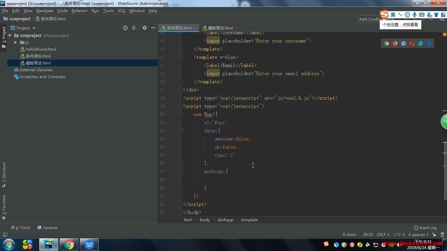Collapse the vueproject root node
This screenshot has width=447, height=251.
pyautogui.click(x=10, y=35)
